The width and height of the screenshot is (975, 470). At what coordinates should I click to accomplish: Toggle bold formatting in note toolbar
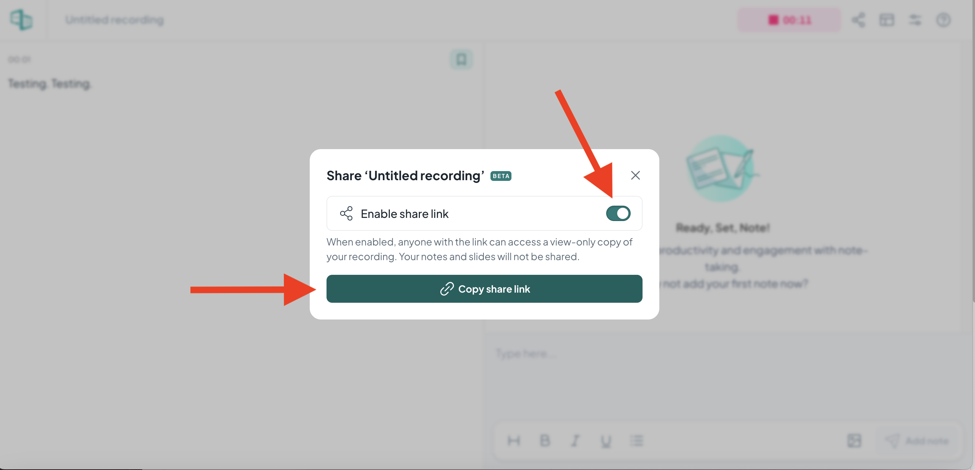(545, 441)
